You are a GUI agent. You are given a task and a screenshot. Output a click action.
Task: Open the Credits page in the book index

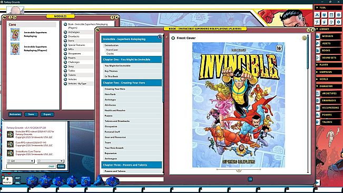(110, 54)
